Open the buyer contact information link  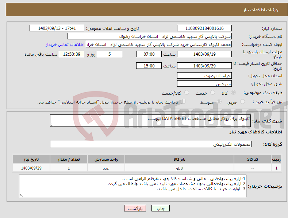point(65,44)
